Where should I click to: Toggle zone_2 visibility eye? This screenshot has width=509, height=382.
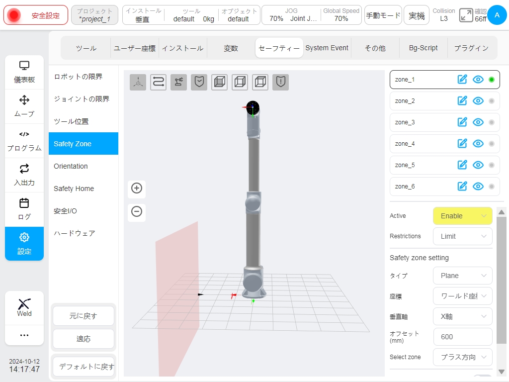pyautogui.click(x=478, y=100)
